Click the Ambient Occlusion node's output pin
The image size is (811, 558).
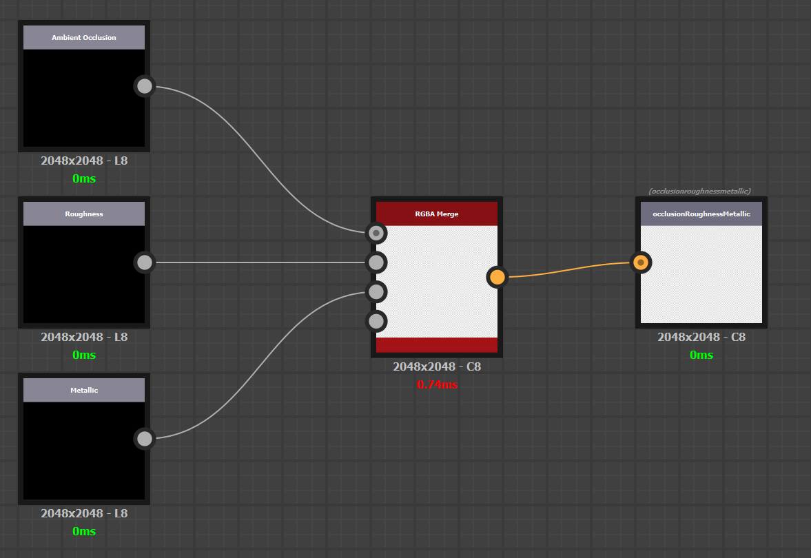pyautogui.click(x=144, y=86)
